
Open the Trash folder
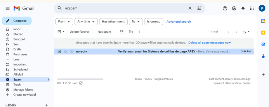tap(17, 85)
